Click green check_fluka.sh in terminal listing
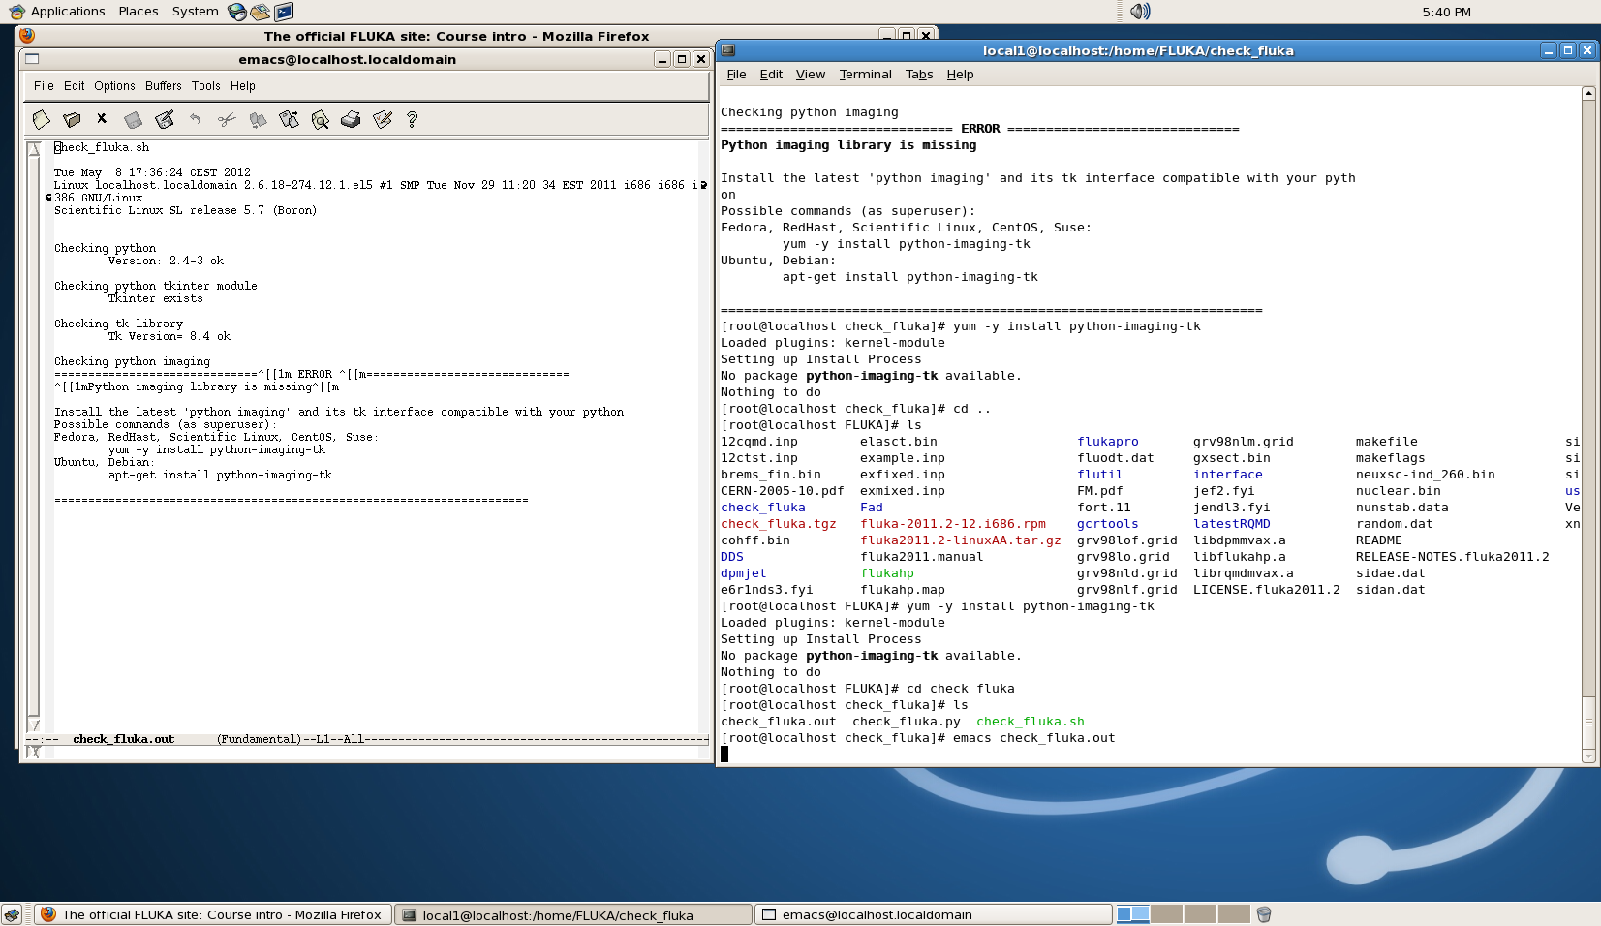 [1031, 722]
